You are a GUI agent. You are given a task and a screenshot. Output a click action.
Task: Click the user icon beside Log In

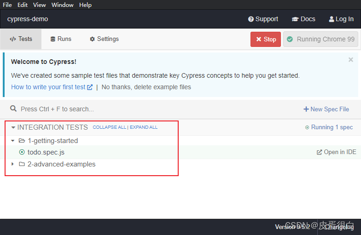(332, 19)
